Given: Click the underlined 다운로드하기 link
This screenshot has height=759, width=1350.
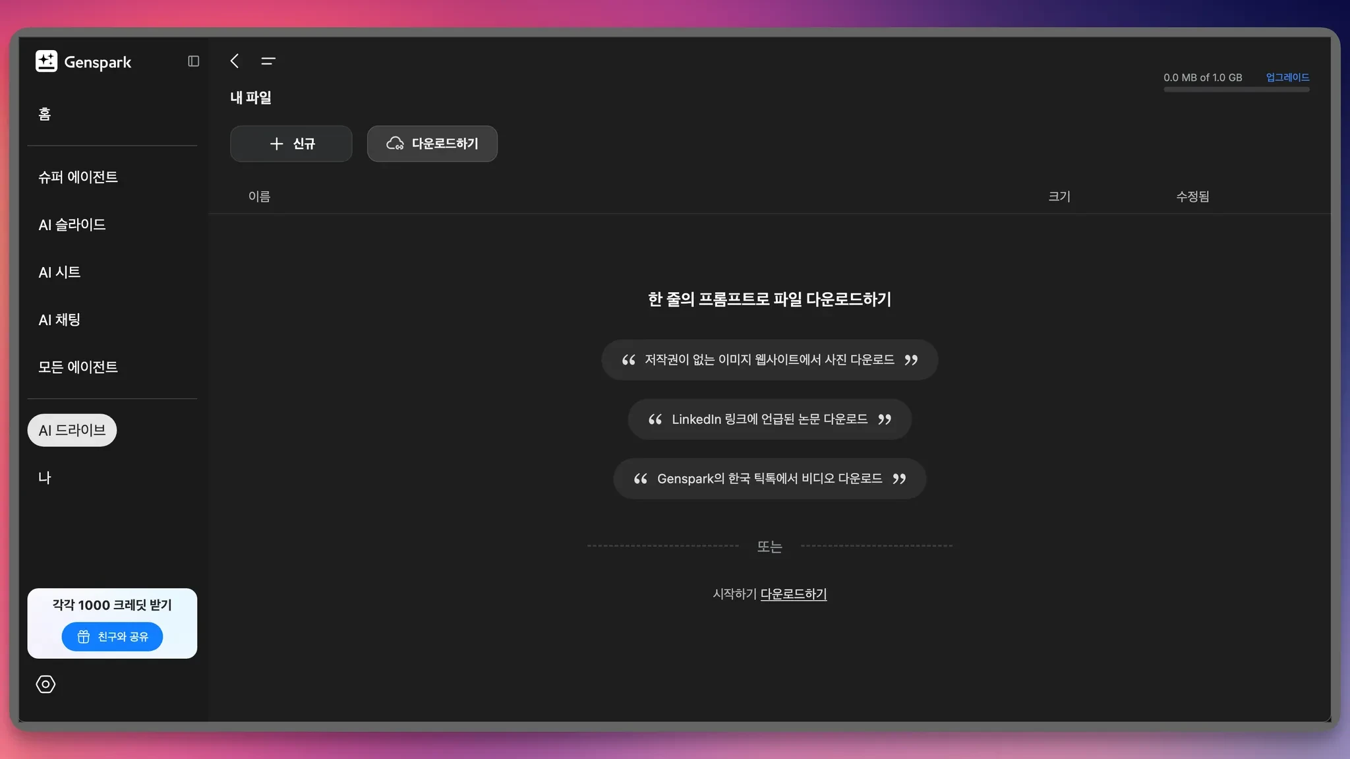Looking at the screenshot, I should [x=793, y=594].
